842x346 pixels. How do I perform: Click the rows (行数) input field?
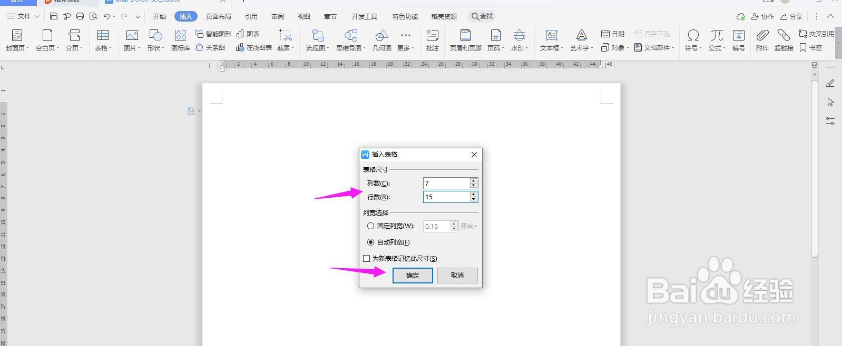click(446, 197)
